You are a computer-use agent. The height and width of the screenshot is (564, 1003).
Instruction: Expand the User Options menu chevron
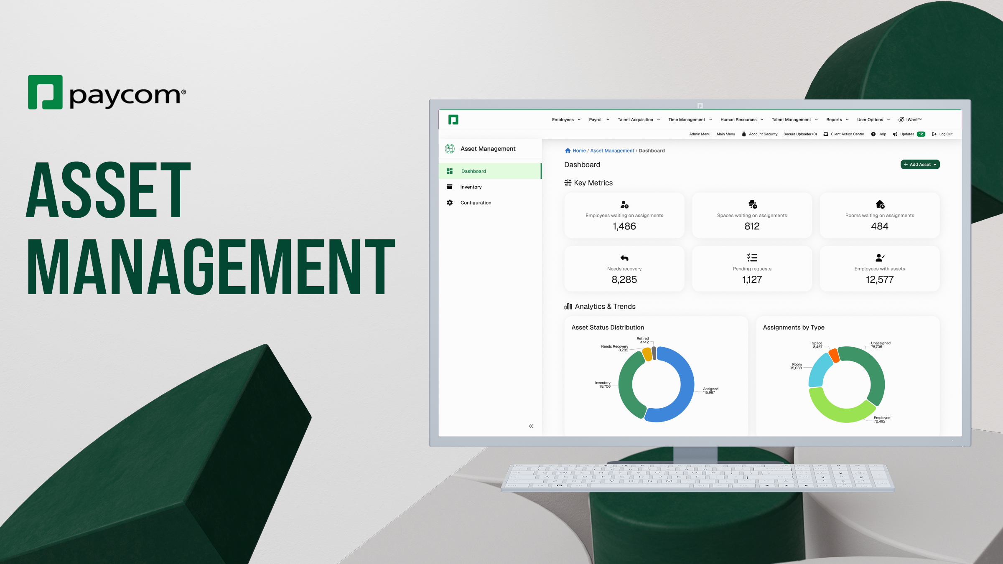(x=888, y=120)
